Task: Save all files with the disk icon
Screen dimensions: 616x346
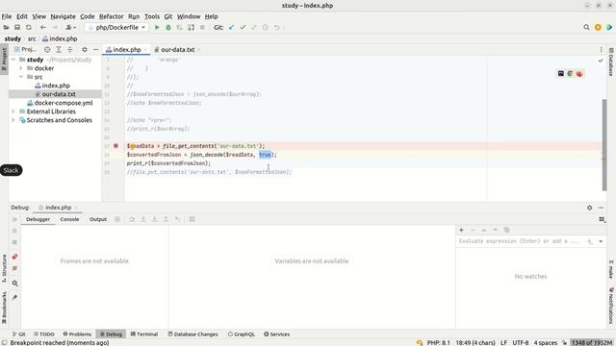Action: (17, 28)
